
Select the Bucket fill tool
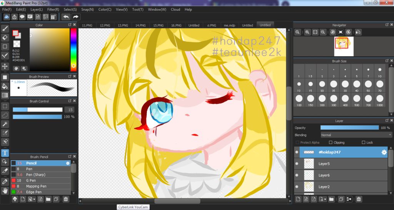[x=5, y=87]
